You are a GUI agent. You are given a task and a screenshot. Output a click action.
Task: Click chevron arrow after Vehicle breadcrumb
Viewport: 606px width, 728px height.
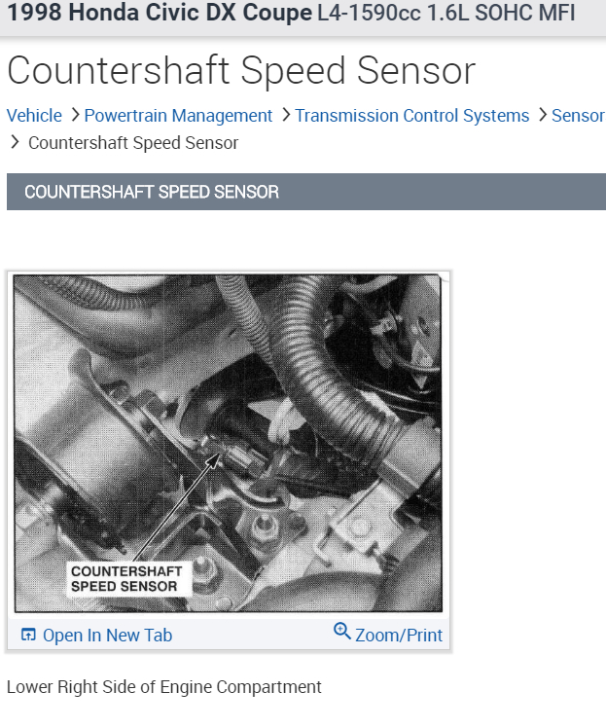click(x=75, y=115)
